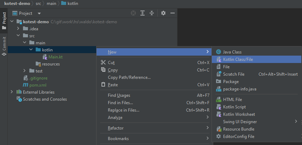Collapse the kotest-demo root node
Viewport: 302px width, 145px height.
(12, 21)
